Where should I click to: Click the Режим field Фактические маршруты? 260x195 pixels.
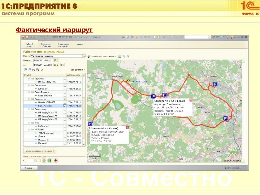(x=56, y=56)
